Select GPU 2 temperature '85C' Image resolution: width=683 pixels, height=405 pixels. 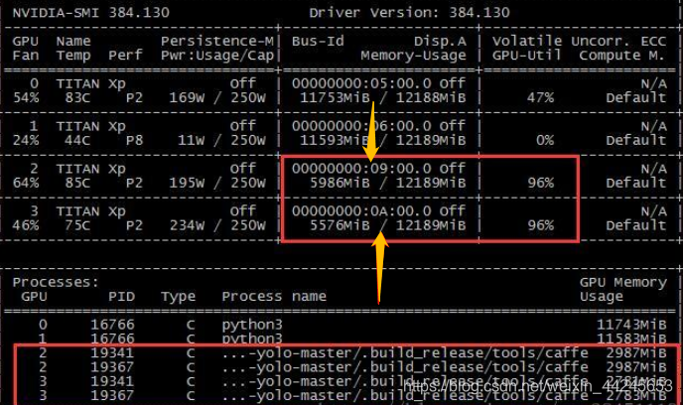pos(77,183)
